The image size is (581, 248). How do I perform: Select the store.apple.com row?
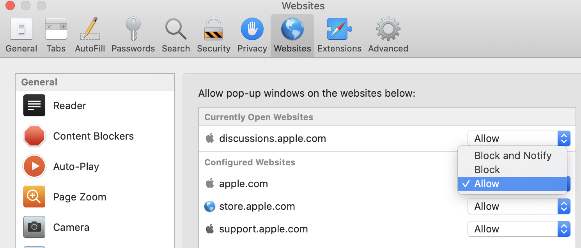click(387, 206)
